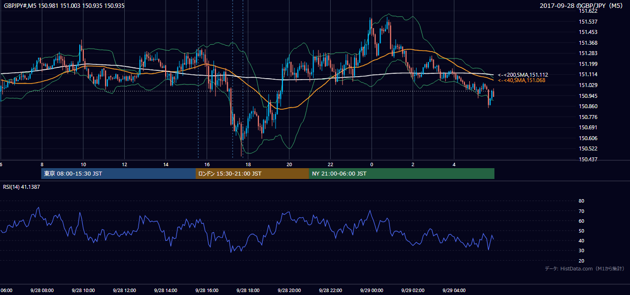The height and width of the screenshot is (295, 630).
Task: Select the chart title 2017-09-28 のGBP/JPY (M5)
Action: click(x=582, y=6)
